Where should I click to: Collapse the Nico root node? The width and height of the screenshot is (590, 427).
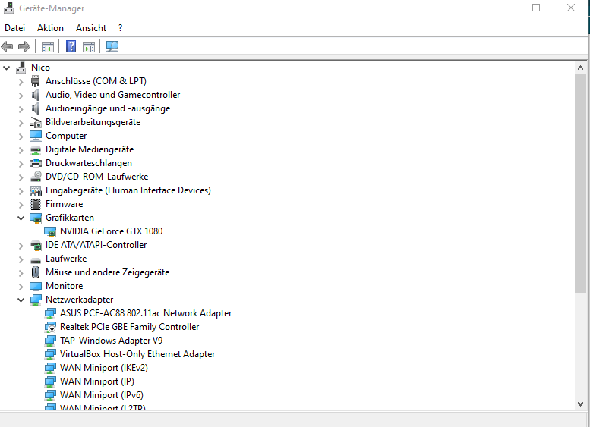(6, 68)
